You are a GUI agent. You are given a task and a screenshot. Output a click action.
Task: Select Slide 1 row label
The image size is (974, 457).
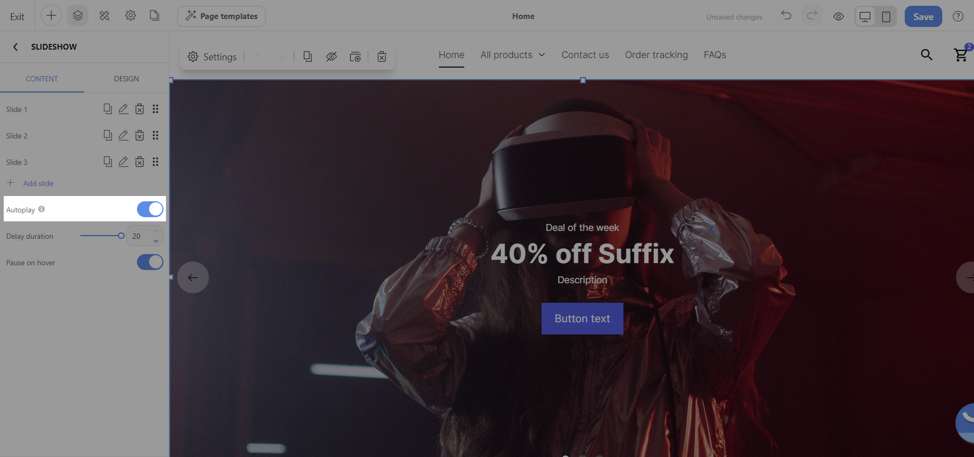coord(16,110)
